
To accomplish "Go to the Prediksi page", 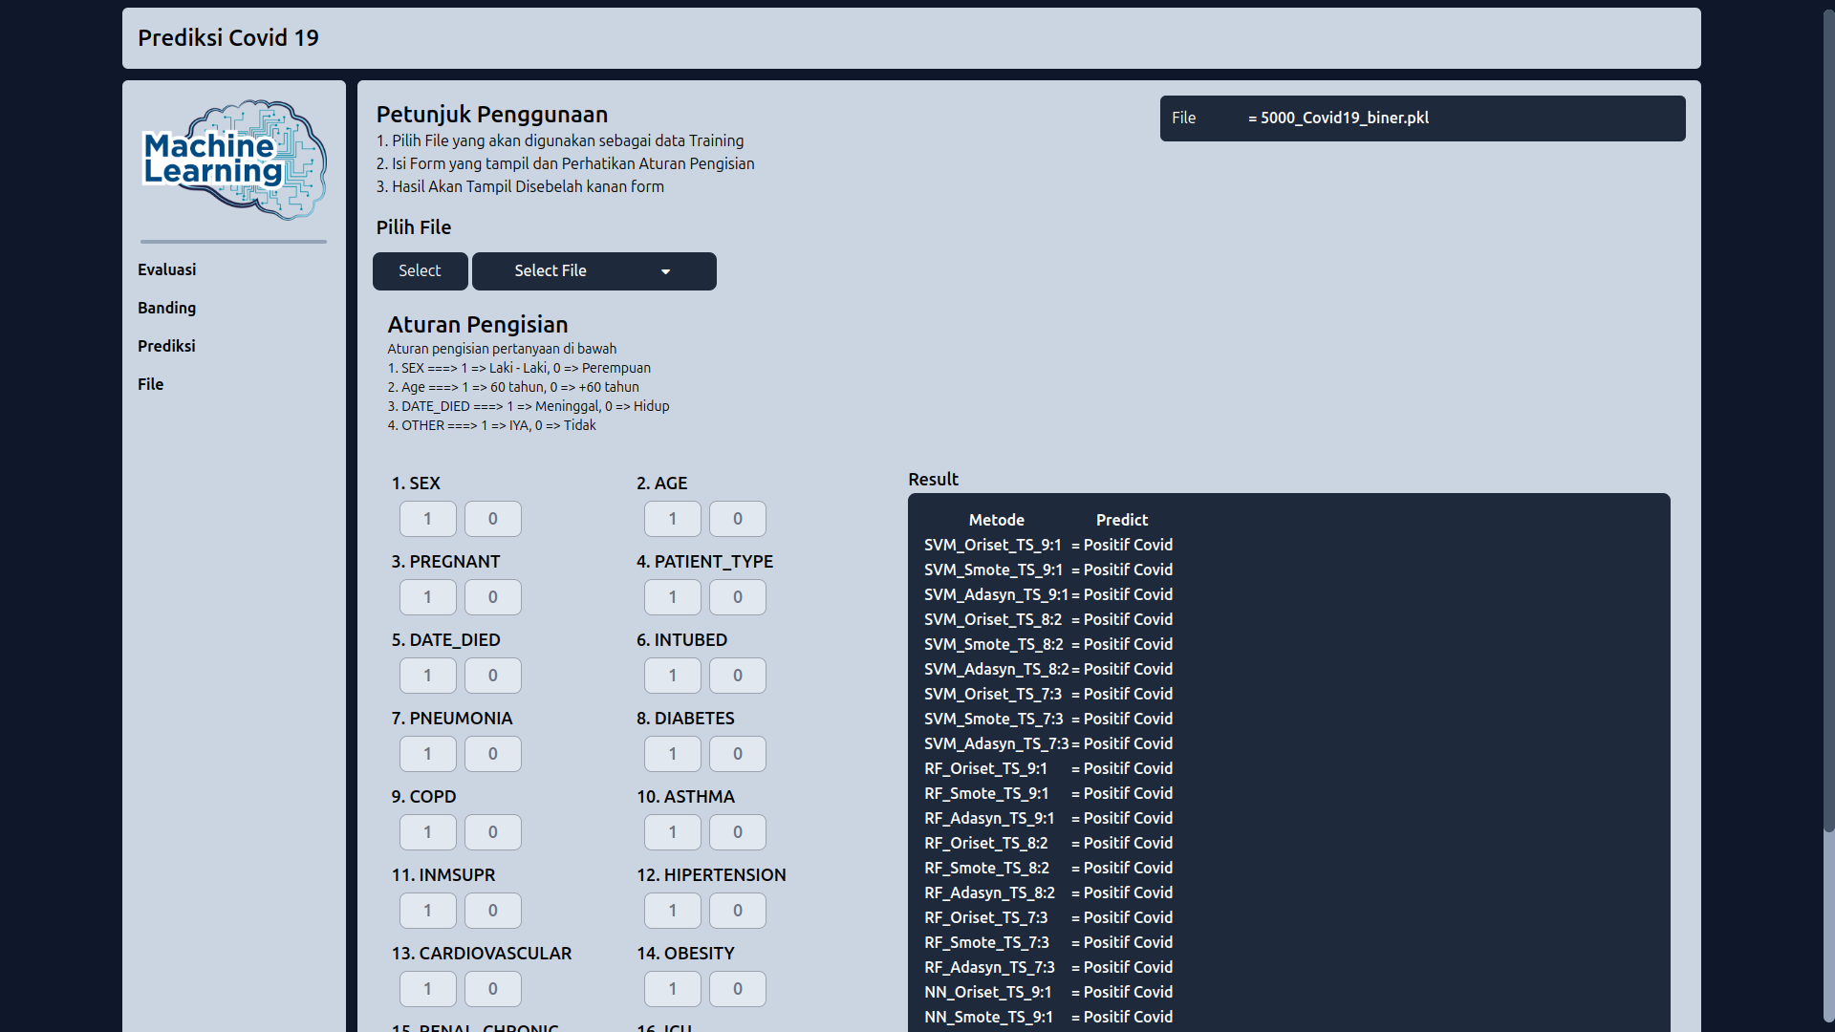I will point(166,346).
